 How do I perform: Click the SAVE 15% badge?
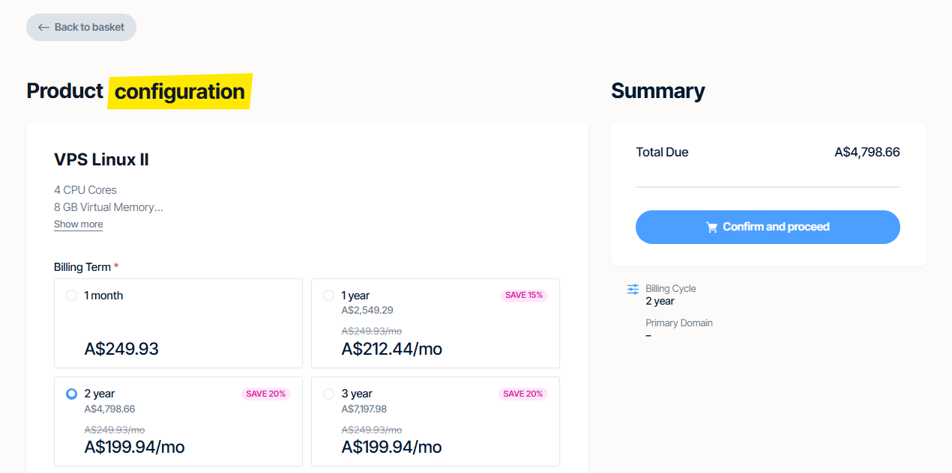tap(523, 296)
